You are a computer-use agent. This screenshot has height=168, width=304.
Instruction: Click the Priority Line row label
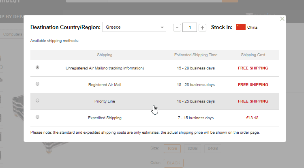pos(105,101)
